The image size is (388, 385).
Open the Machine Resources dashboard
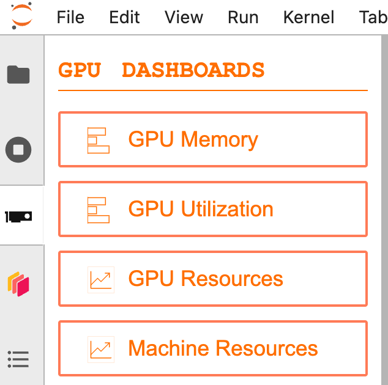[212, 348]
